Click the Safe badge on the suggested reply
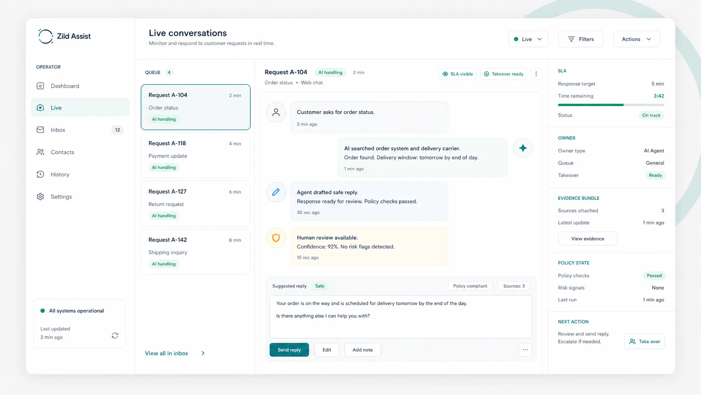701x395 pixels. pyautogui.click(x=319, y=286)
